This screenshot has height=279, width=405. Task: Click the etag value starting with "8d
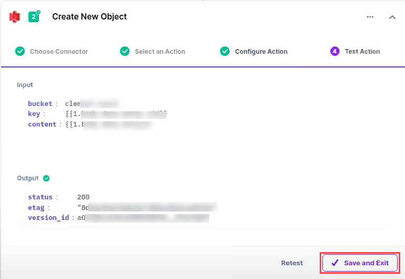(147, 207)
